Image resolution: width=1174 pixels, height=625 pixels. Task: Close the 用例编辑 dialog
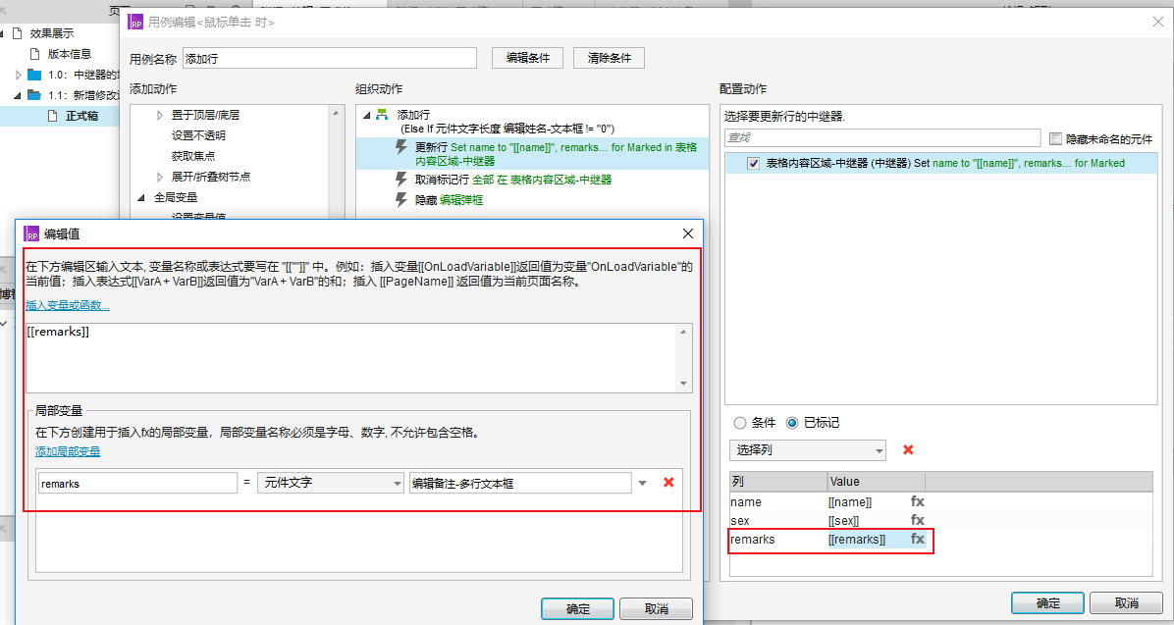1157,23
